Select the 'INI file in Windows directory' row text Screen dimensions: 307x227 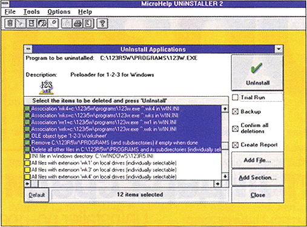click(x=92, y=156)
